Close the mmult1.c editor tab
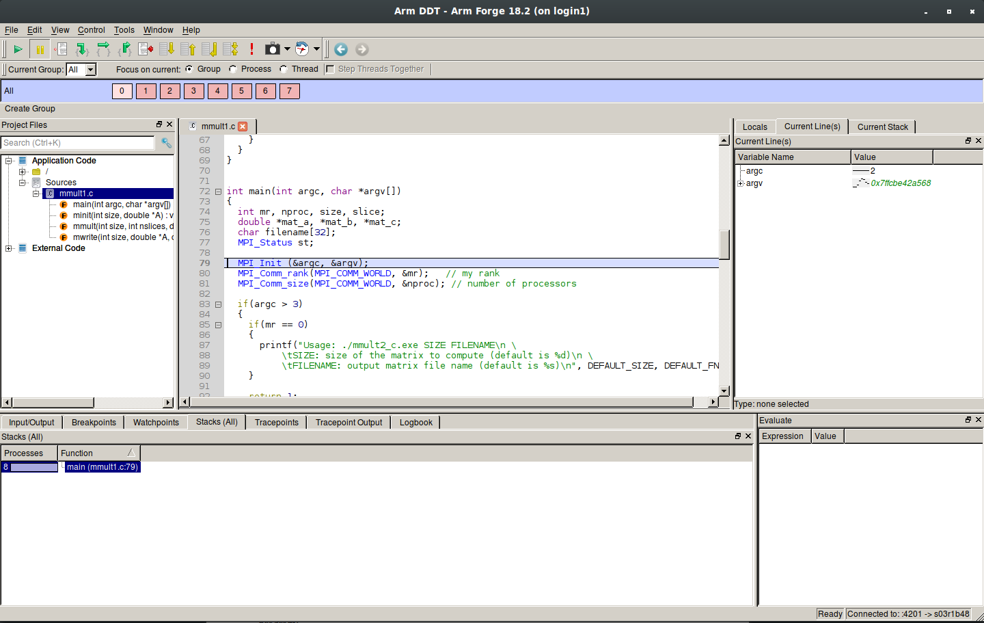 [243, 127]
